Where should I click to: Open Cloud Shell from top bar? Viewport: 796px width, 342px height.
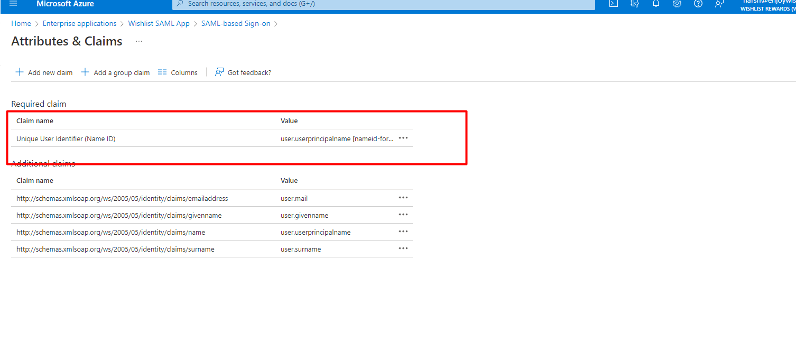tap(614, 3)
